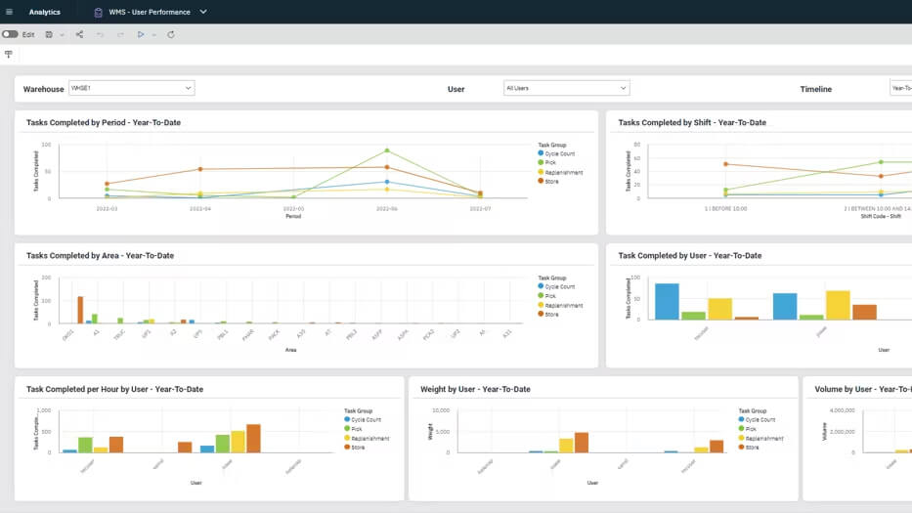Click the Analytics title in header
Viewport: 912px width, 513px height.
(x=44, y=12)
